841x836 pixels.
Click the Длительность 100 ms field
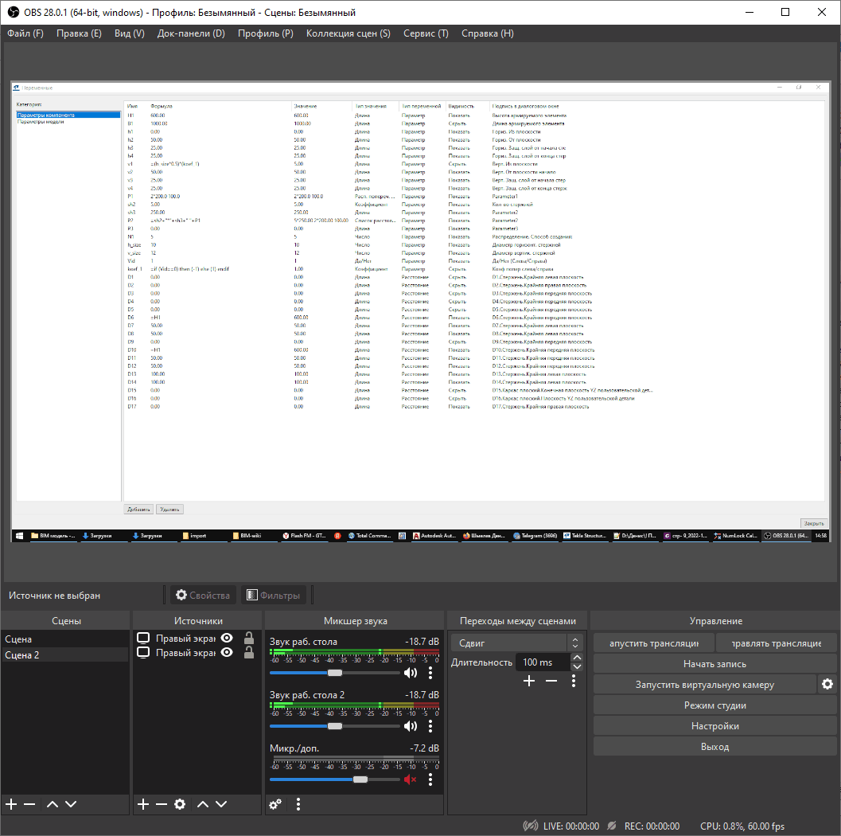tap(543, 662)
